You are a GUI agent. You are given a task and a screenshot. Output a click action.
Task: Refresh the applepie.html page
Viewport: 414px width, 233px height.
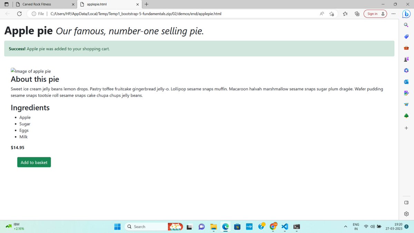(19, 13)
